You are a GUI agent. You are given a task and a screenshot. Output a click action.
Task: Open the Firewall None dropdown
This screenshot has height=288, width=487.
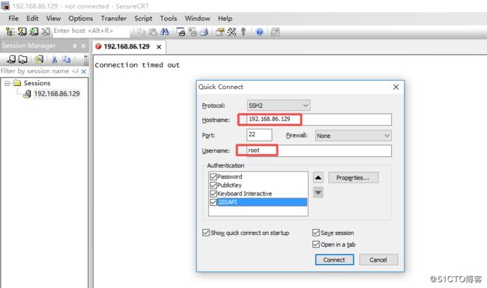pyautogui.click(x=353, y=135)
